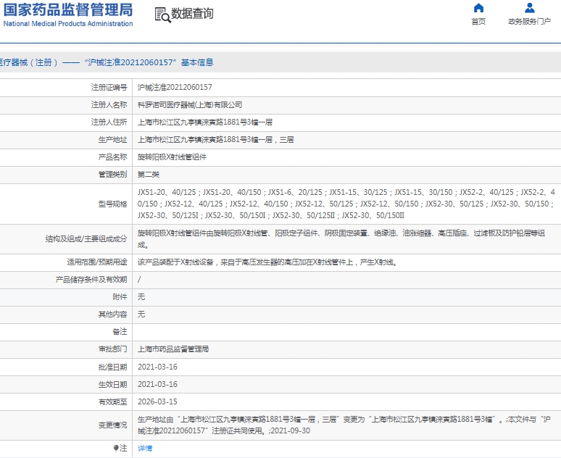Click the 管理类别 row label
Screen dimensions: 561x458
pyautogui.click(x=112, y=175)
